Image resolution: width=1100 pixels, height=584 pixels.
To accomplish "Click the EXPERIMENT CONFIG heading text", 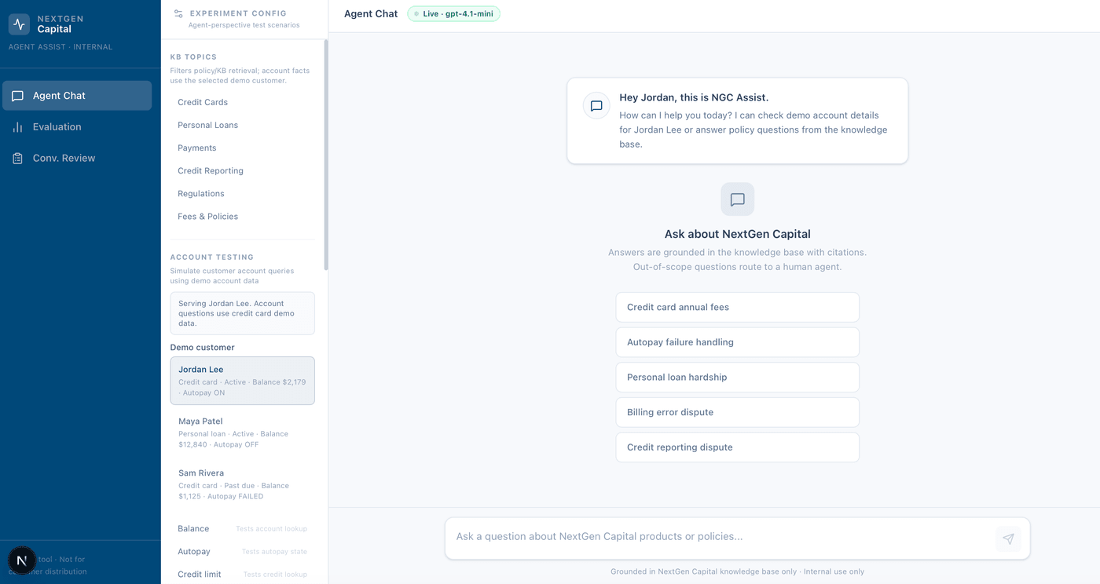I will pos(238,13).
